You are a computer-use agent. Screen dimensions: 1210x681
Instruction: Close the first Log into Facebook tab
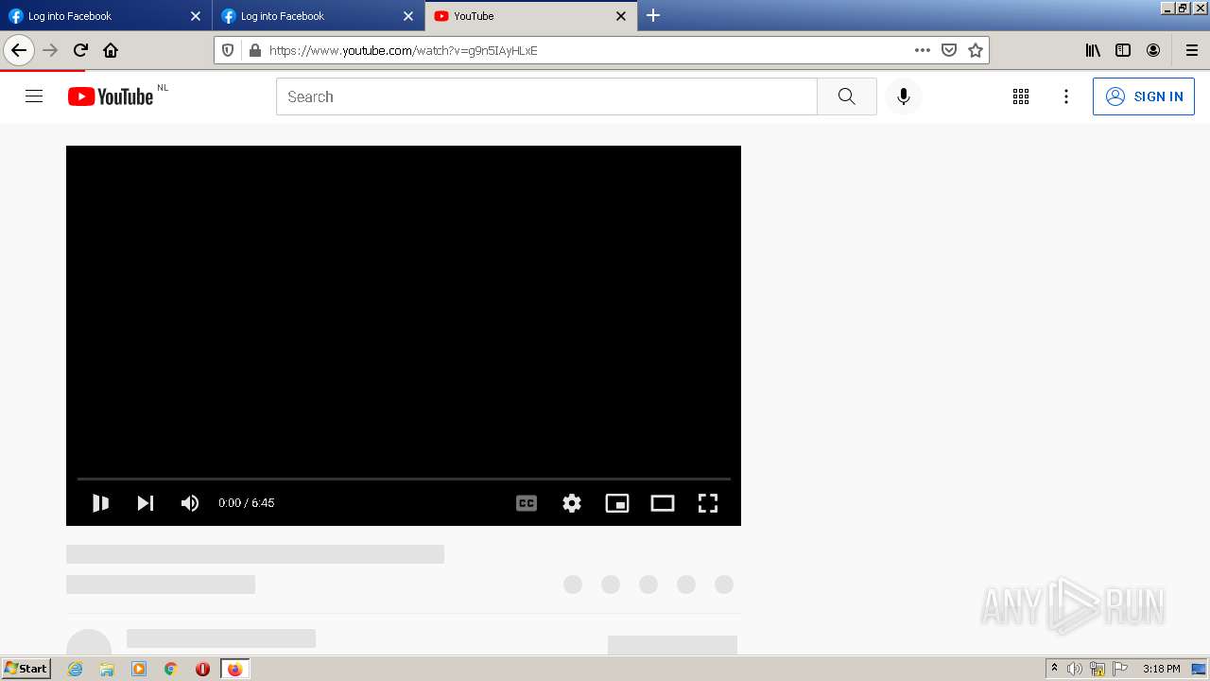pos(196,16)
